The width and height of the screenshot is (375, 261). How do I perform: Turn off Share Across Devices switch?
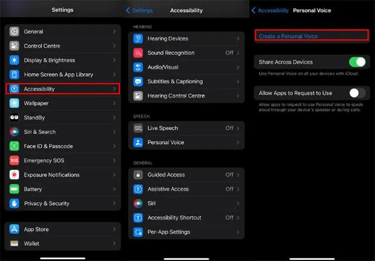357,62
